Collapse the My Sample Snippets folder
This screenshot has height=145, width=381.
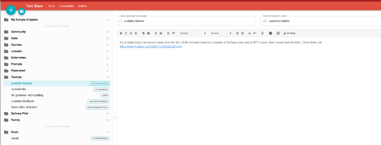(x=107, y=20)
